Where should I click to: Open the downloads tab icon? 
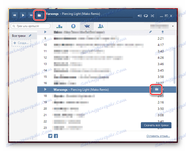[73, 26]
